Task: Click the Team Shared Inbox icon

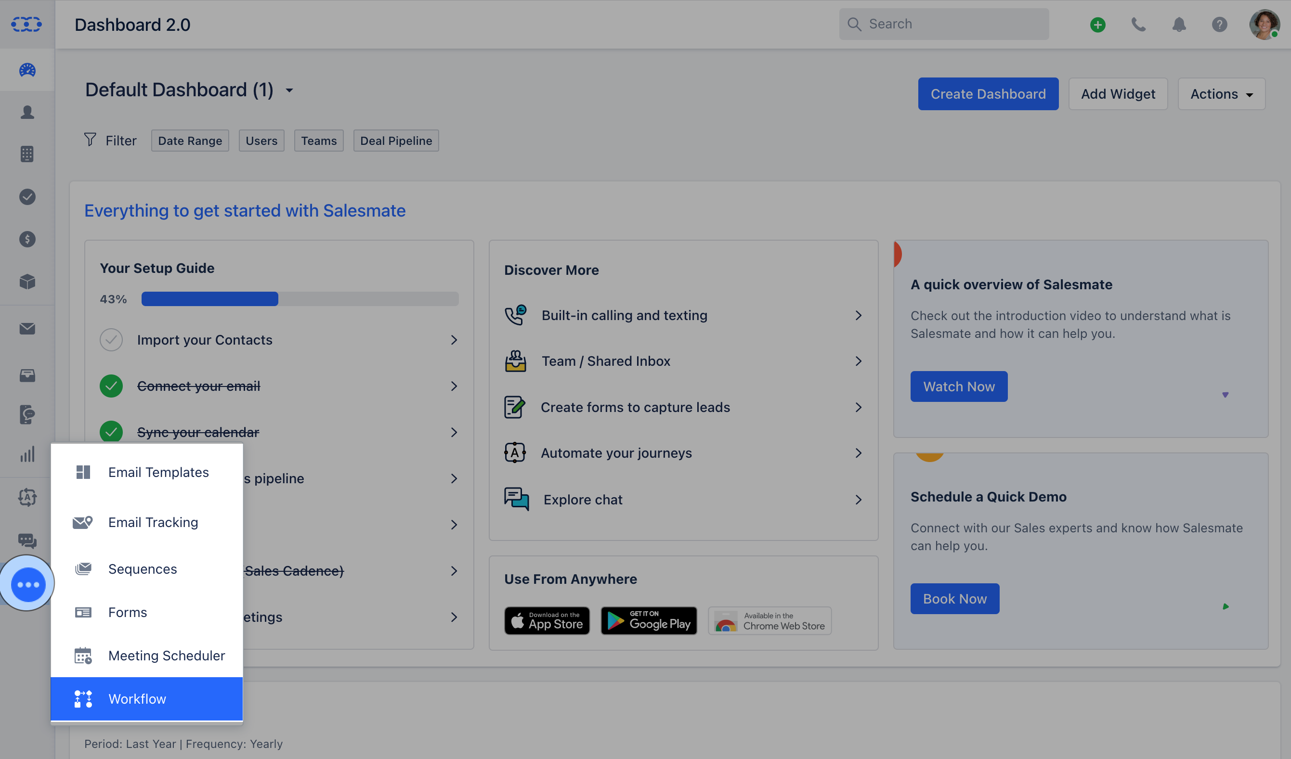Action: point(515,361)
